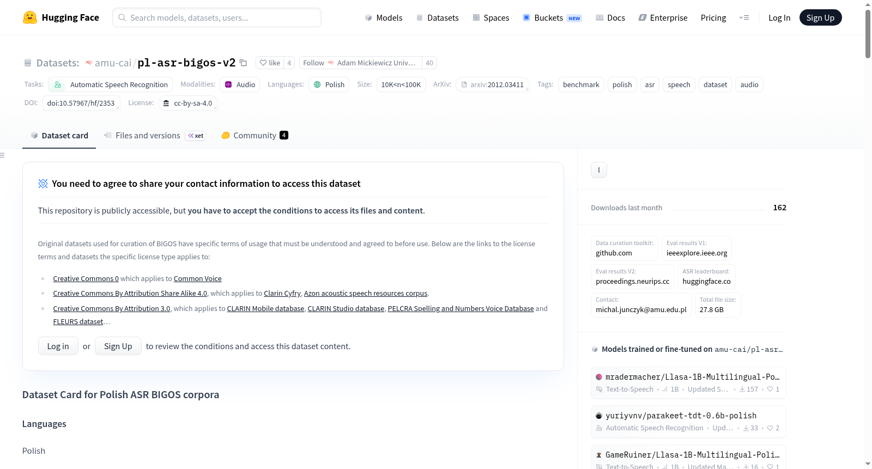Open the CLARIN Mobile database link

pyautogui.click(x=266, y=308)
